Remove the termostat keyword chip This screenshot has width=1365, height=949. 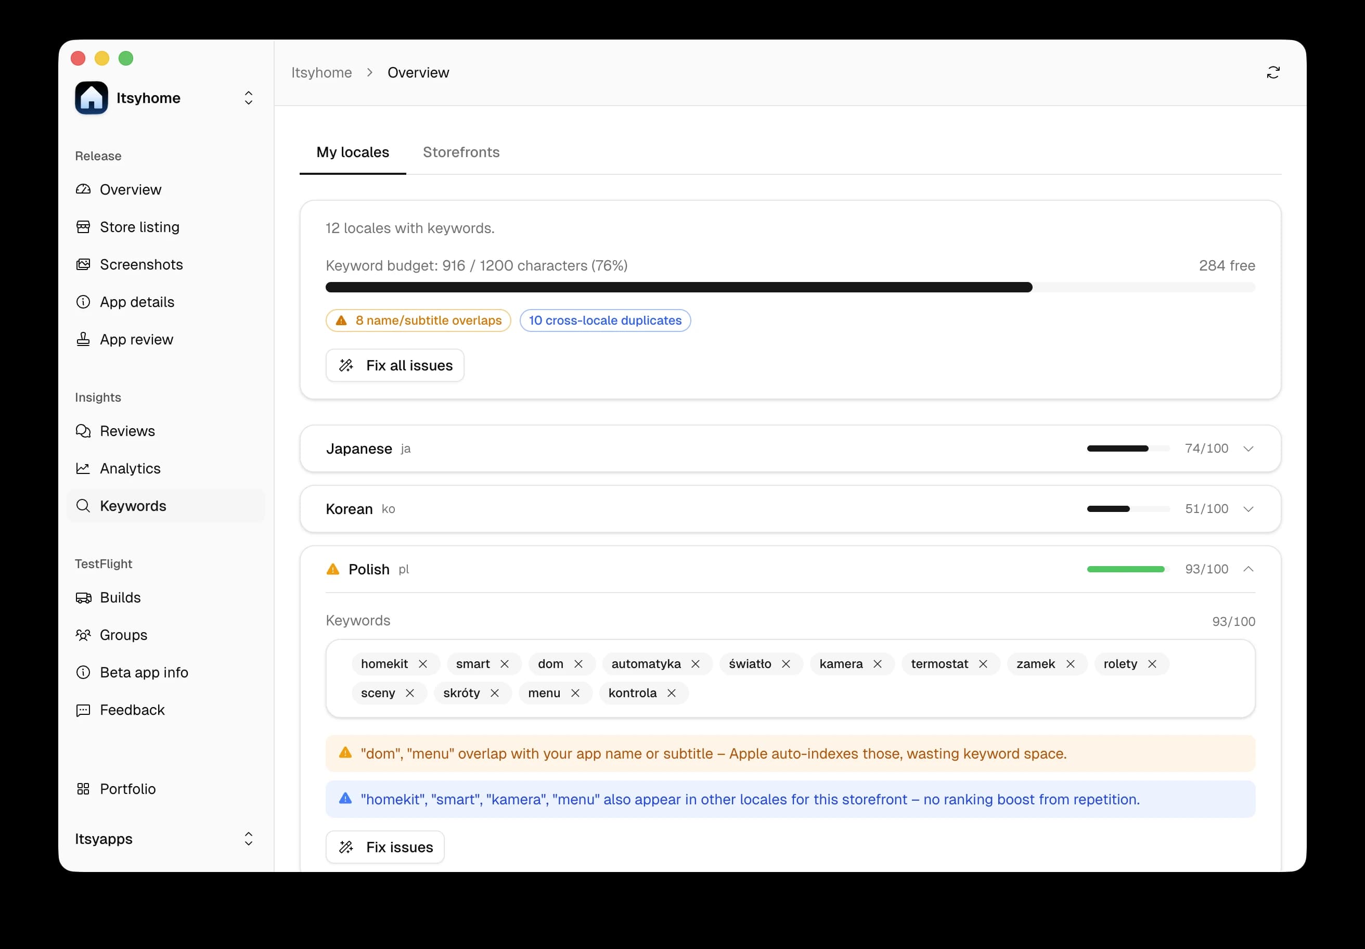tap(984, 663)
